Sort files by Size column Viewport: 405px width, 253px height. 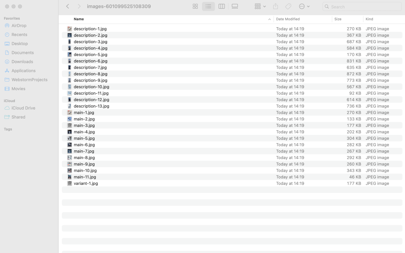click(x=338, y=19)
